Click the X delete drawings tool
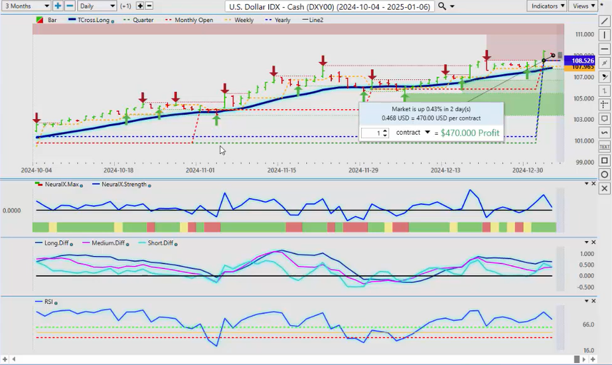The width and height of the screenshot is (612, 365). tap(605, 189)
